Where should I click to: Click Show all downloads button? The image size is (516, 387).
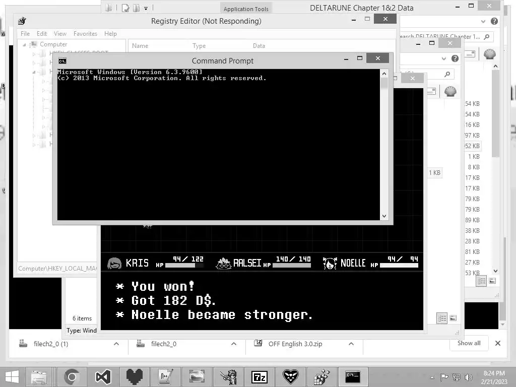tap(469, 343)
